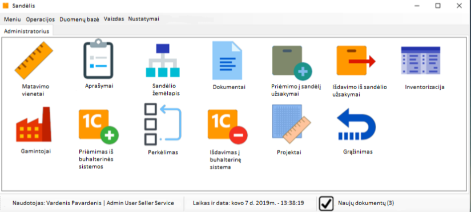Open the Inventorizacija table icon
Screen dimensions: 471x212
tap(421, 61)
